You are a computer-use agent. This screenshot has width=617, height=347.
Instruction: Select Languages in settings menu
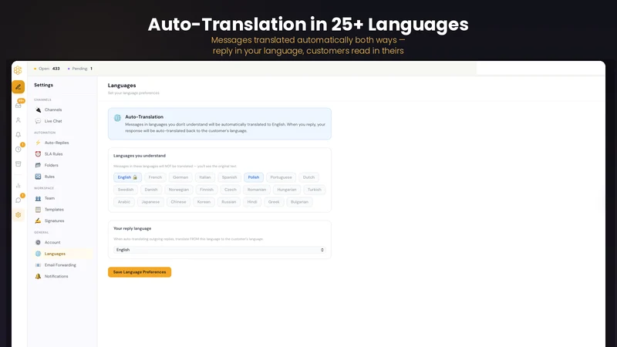click(62, 254)
